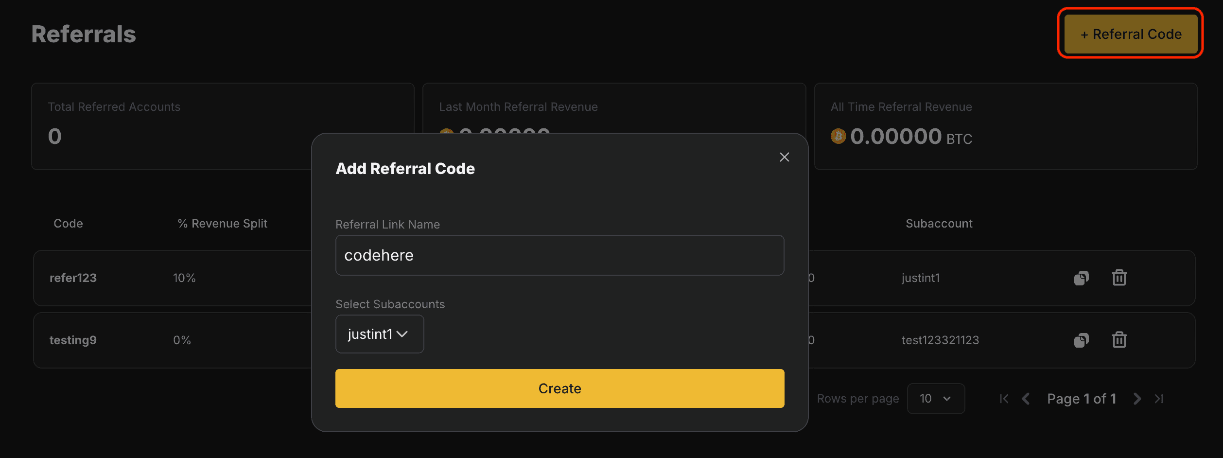
Task: Delete the testing9 referral code
Action: [1118, 340]
